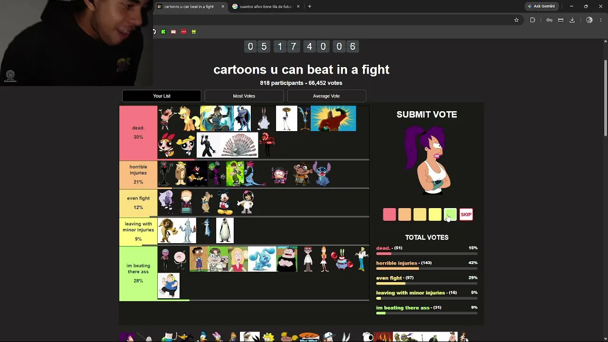Viewport: 608px width, 342px height.
Task: Select Chris Griffin in beating tier
Action: coord(169,286)
